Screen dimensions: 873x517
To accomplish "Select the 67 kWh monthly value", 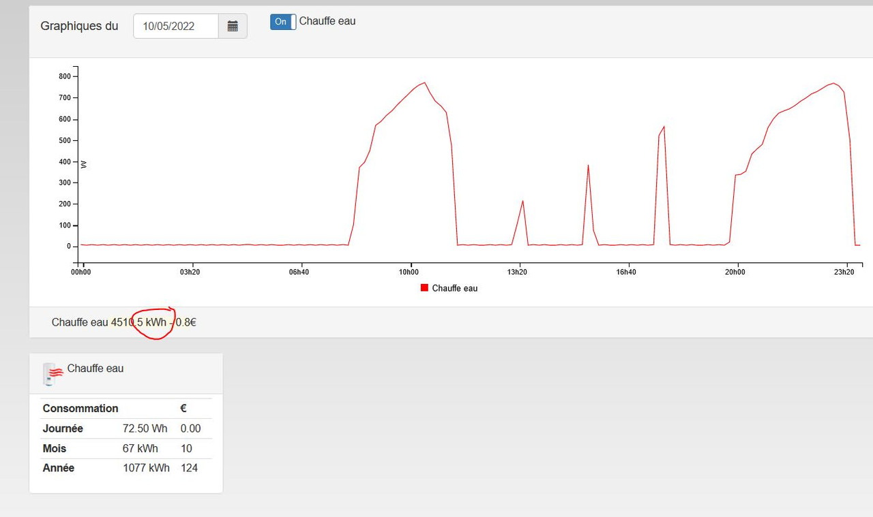I will (x=140, y=448).
